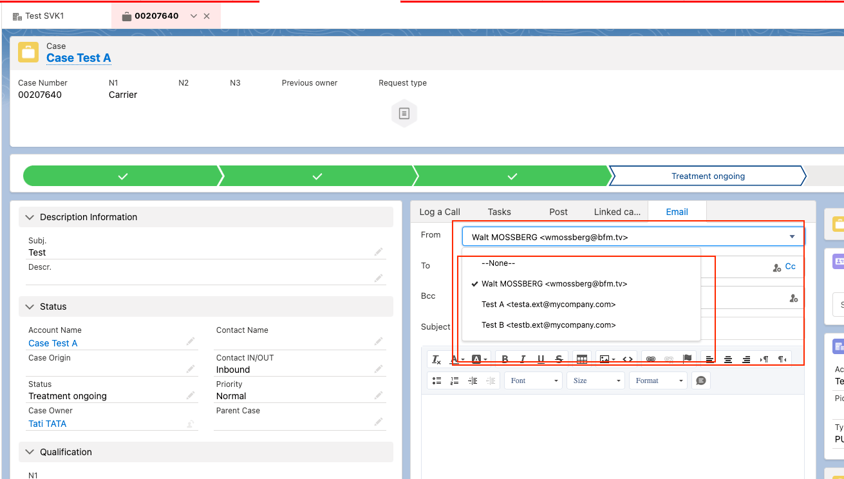Edit Subj. field via pencil icon
Viewport: 844px width, 479px height.
click(379, 252)
